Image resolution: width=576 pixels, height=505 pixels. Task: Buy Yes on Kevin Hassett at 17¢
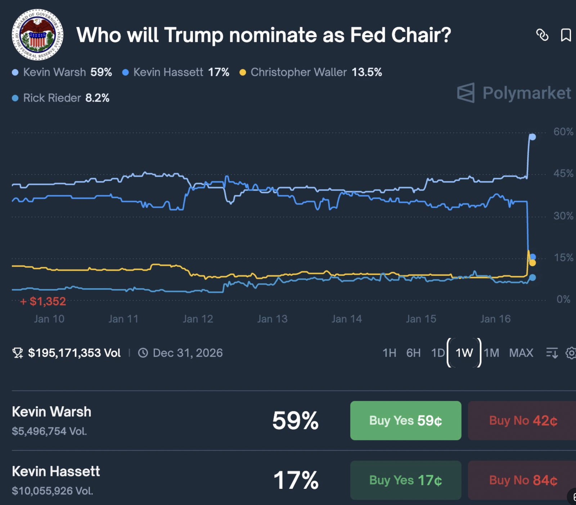pyautogui.click(x=405, y=480)
